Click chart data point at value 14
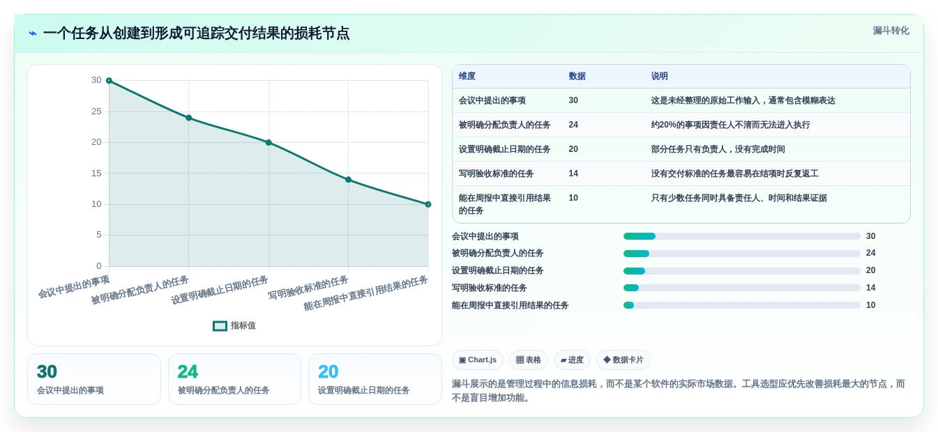The height and width of the screenshot is (432, 938). click(348, 180)
